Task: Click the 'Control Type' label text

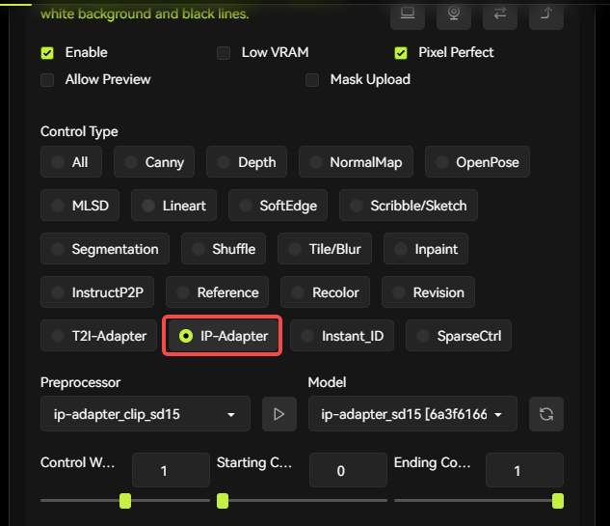Action: point(79,131)
